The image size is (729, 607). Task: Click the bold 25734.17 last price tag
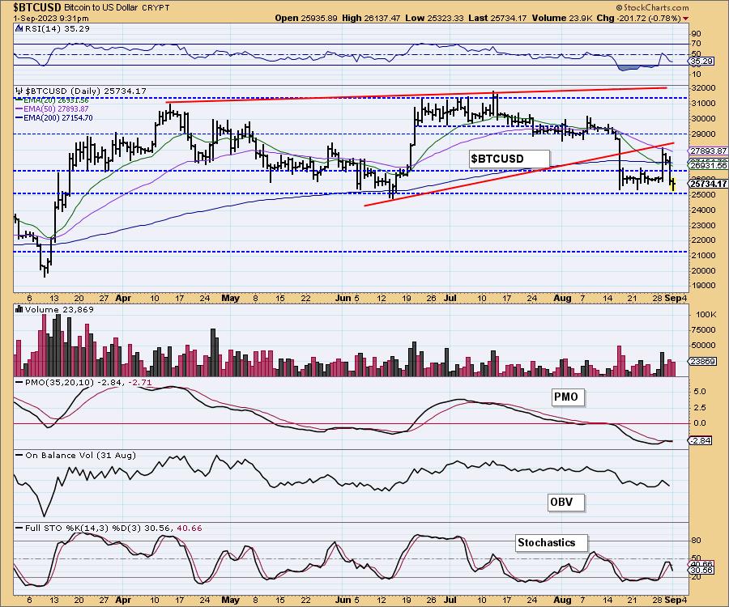point(708,184)
